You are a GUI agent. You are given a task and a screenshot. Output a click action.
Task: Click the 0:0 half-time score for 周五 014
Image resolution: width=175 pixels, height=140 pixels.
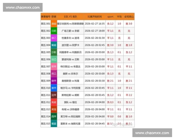tap(119, 117)
